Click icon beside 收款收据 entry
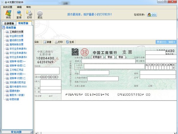 7,99
